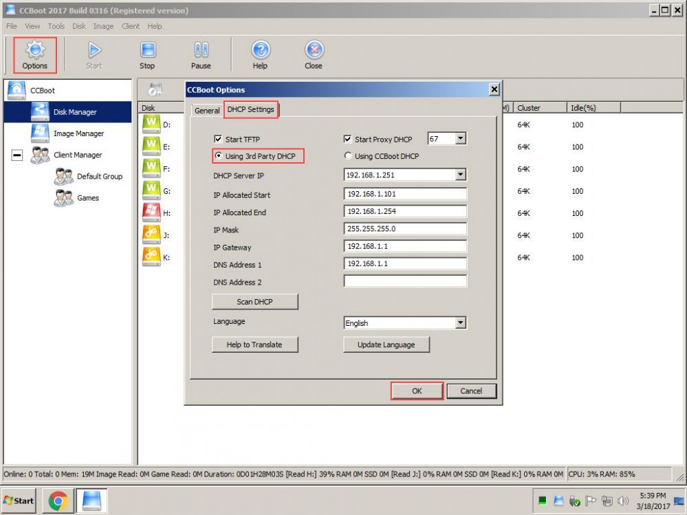Click the empty DNS Address 2 field
Viewport: 687px width, 515px height.
pos(405,281)
